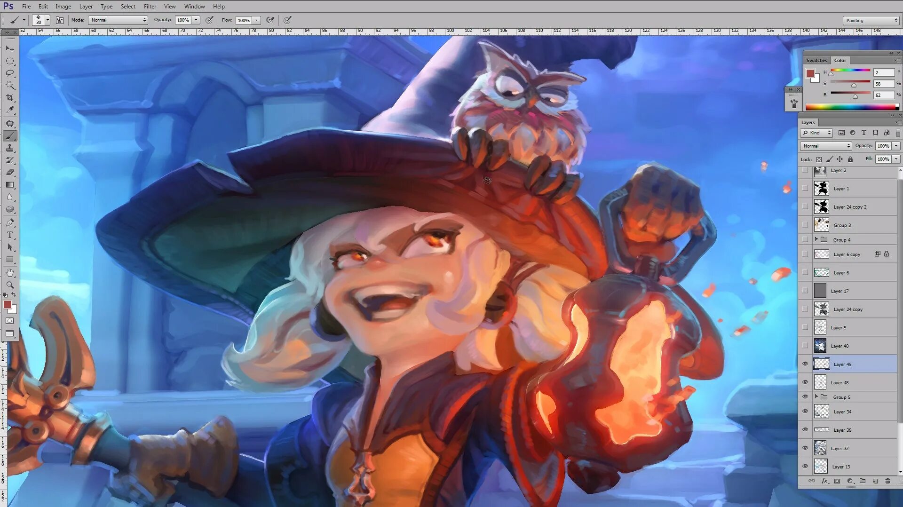903x507 pixels.
Task: Select the Clone Stamp tool
Action: pos(9,148)
